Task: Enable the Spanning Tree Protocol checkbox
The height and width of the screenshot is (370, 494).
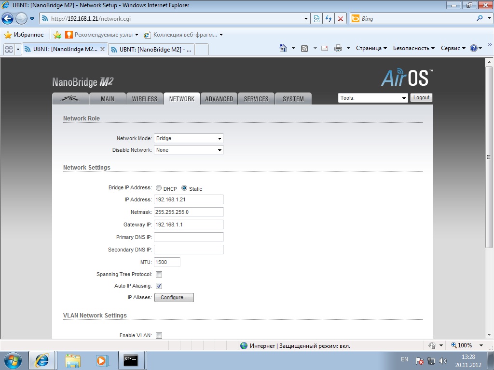Action: tap(159, 274)
